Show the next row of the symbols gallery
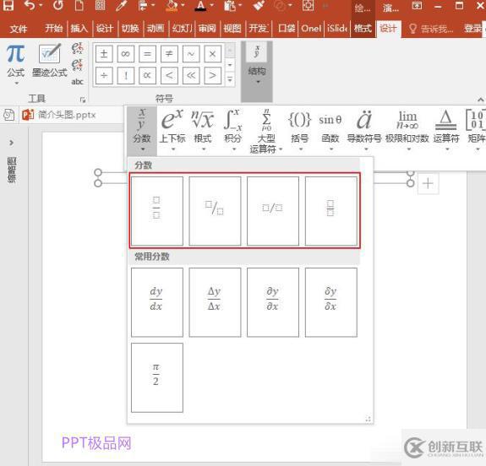Screen dimensions: 486x466 (x=230, y=65)
